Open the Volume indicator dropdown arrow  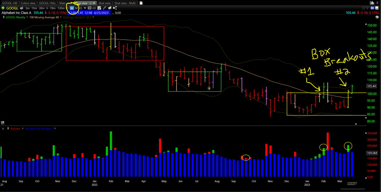click(23, 128)
